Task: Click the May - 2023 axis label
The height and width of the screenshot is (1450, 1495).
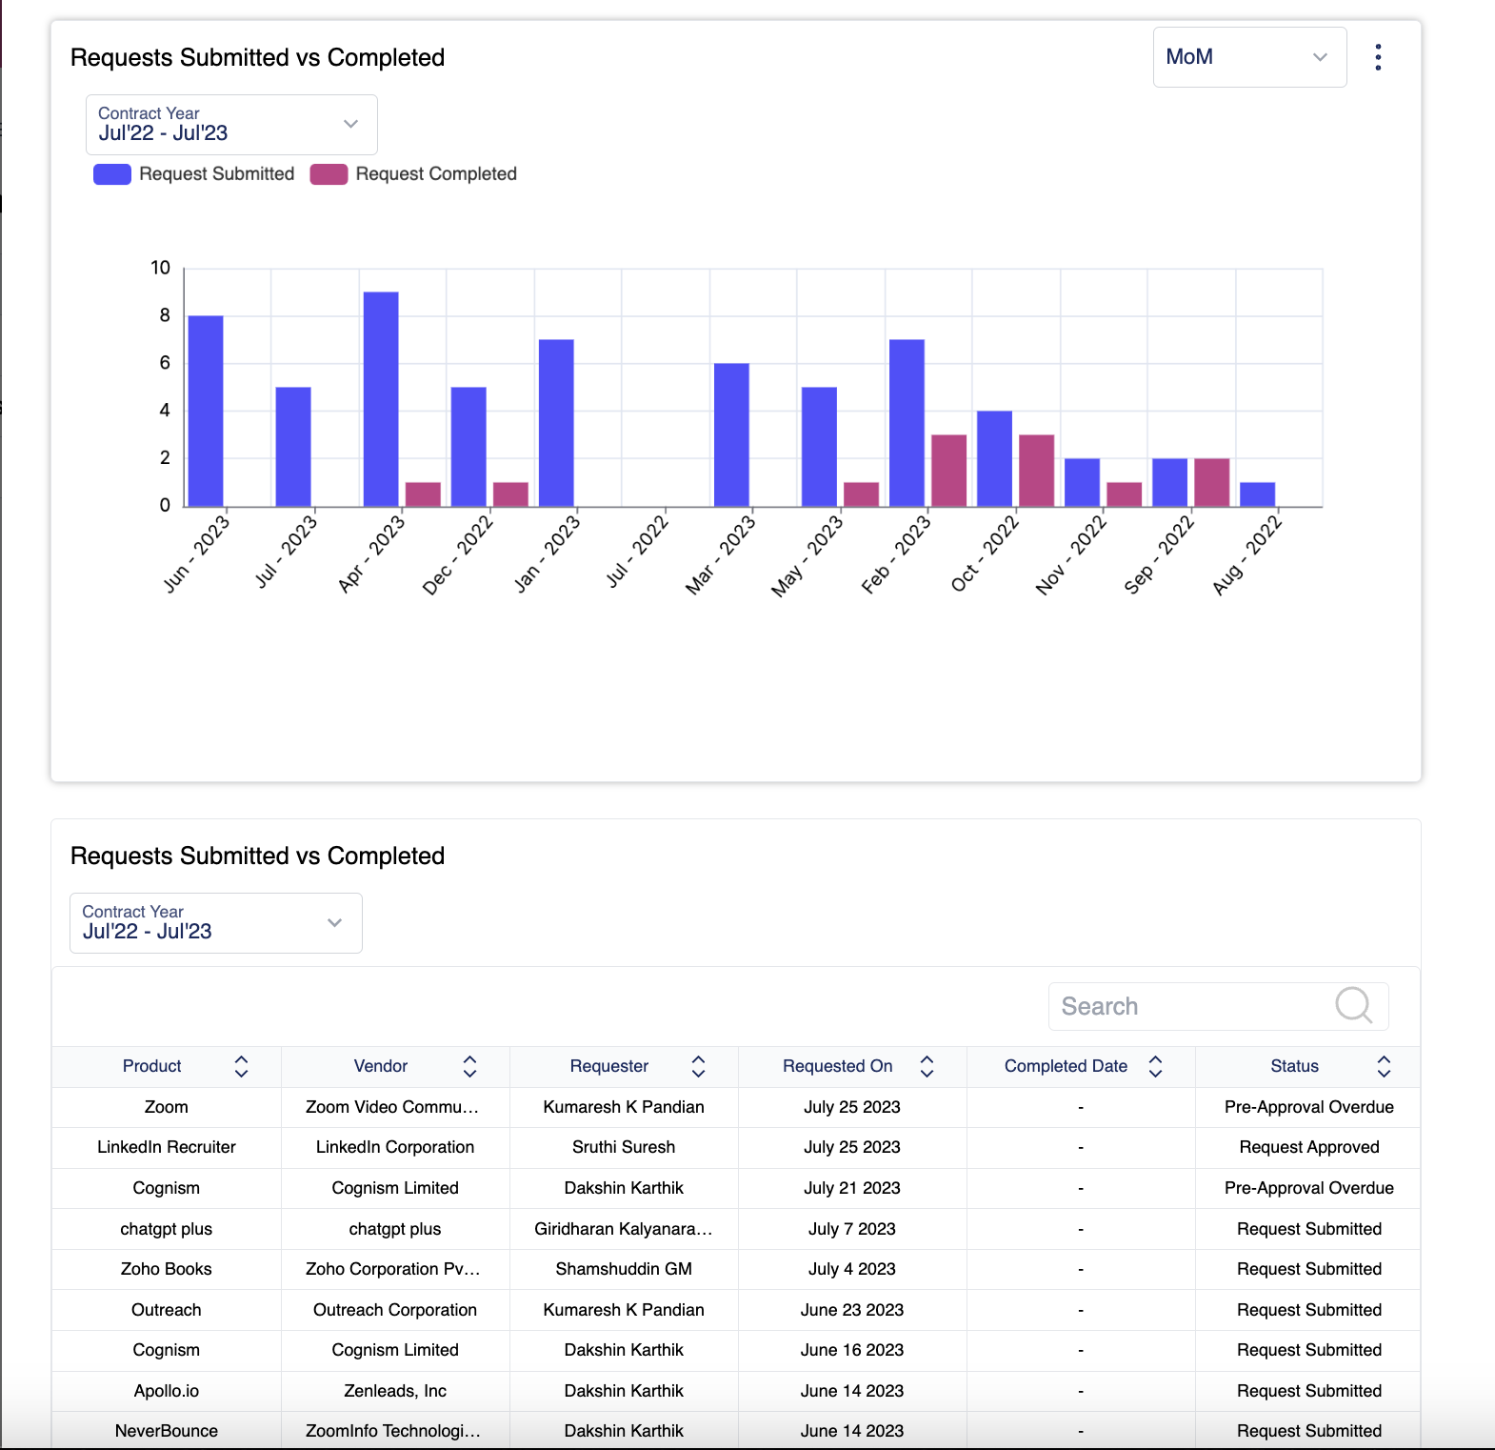Action: coord(807,554)
